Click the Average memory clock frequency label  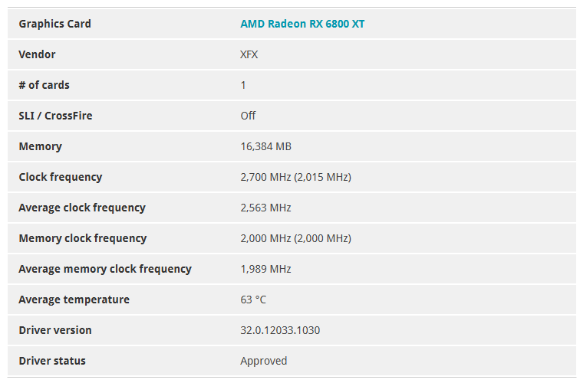105,269
